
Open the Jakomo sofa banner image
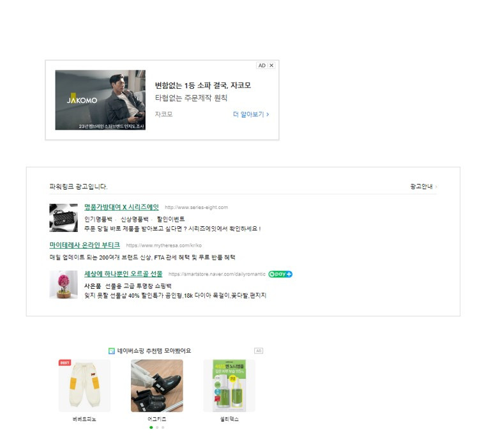pos(100,100)
